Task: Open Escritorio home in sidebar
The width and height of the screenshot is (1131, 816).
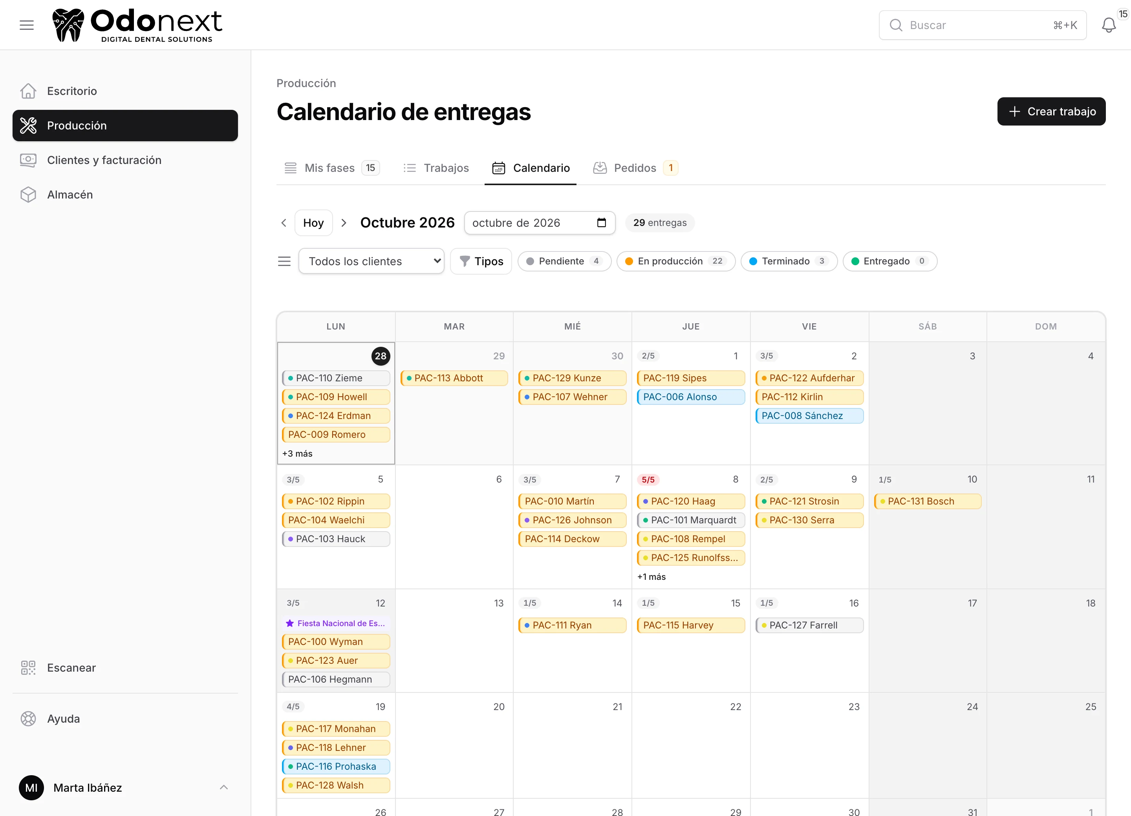Action: tap(125, 91)
